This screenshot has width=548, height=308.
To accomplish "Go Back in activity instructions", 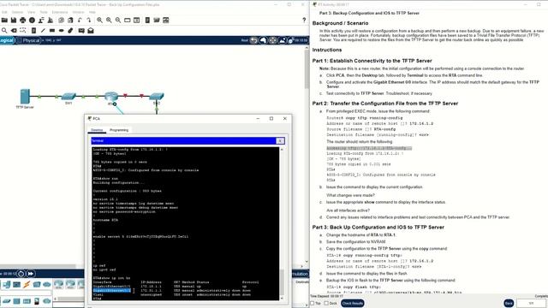I will tap(509, 303).
